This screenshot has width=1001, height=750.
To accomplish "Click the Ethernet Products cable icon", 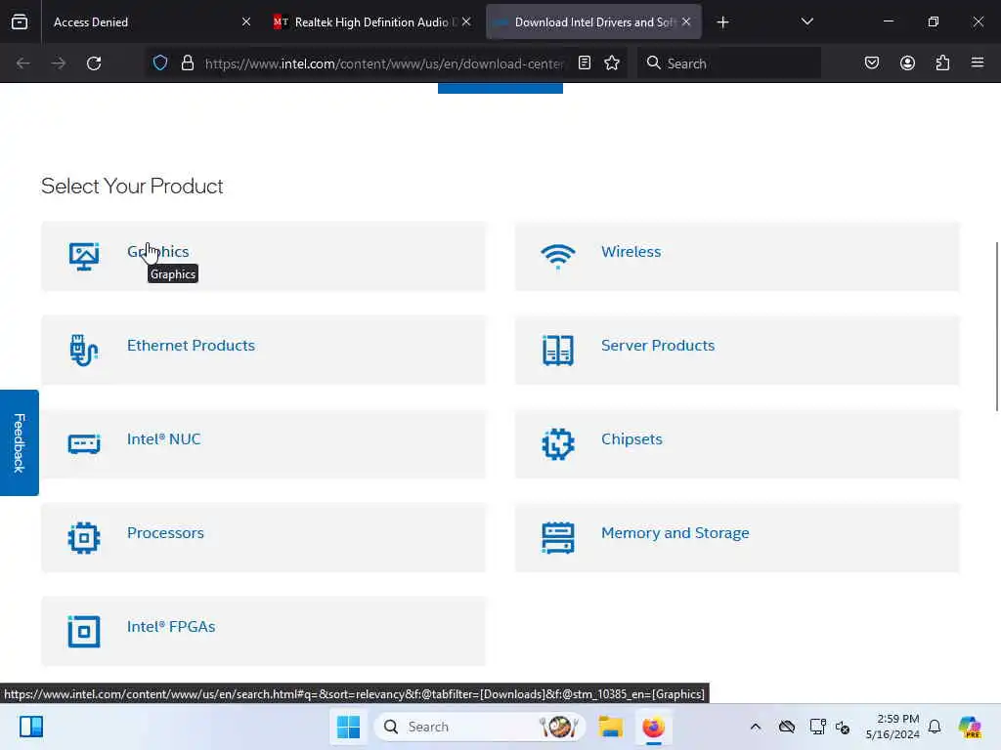I will (x=84, y=351).
